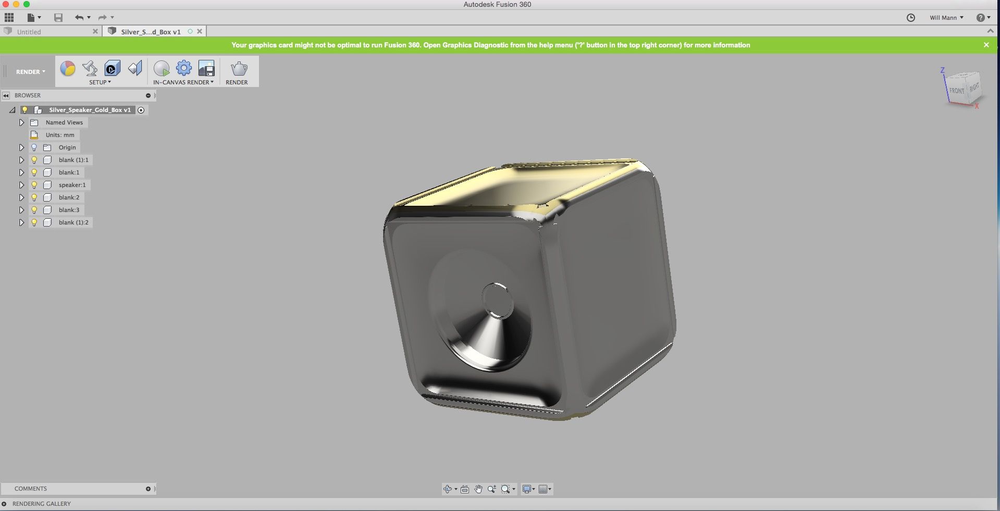1000x511 pixels.
Task: Click the Decal tool icon
Action: 111,68
